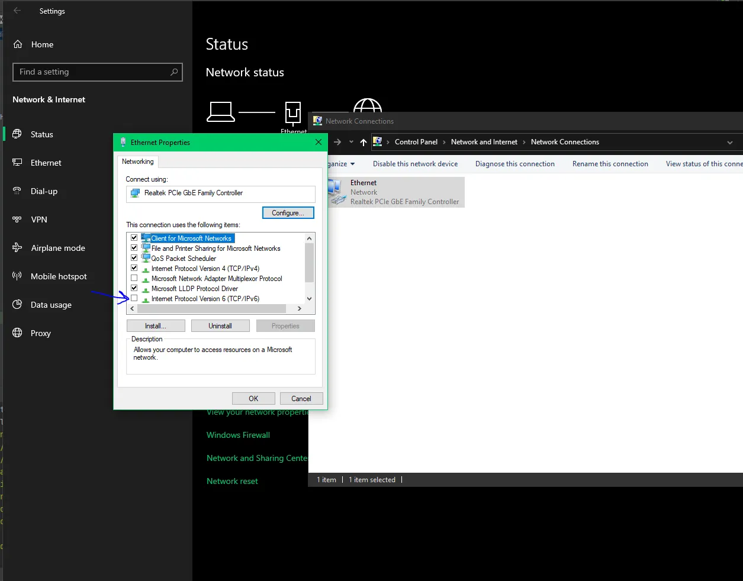743x581 pixels.
Task: Click the Install button
Action: click(156, 326)
